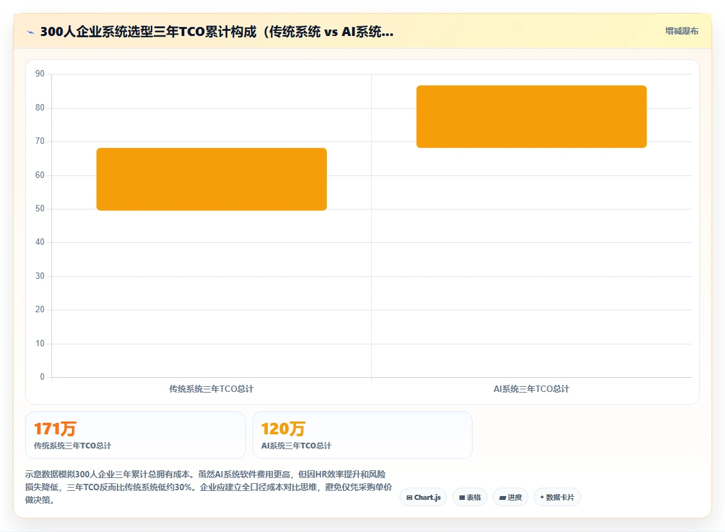Select the Chart.js tag pill
725x532 pixels.
(x=423, y=497)
